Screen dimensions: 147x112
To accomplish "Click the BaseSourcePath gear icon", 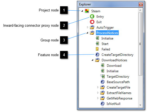I will tap(102, 82).
